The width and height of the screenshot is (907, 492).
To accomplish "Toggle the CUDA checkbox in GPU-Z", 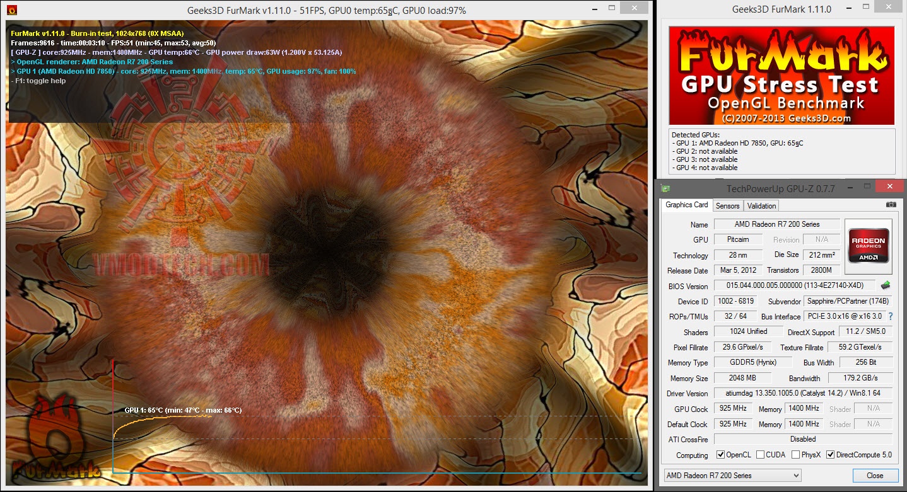I will (x=760, y=455).
